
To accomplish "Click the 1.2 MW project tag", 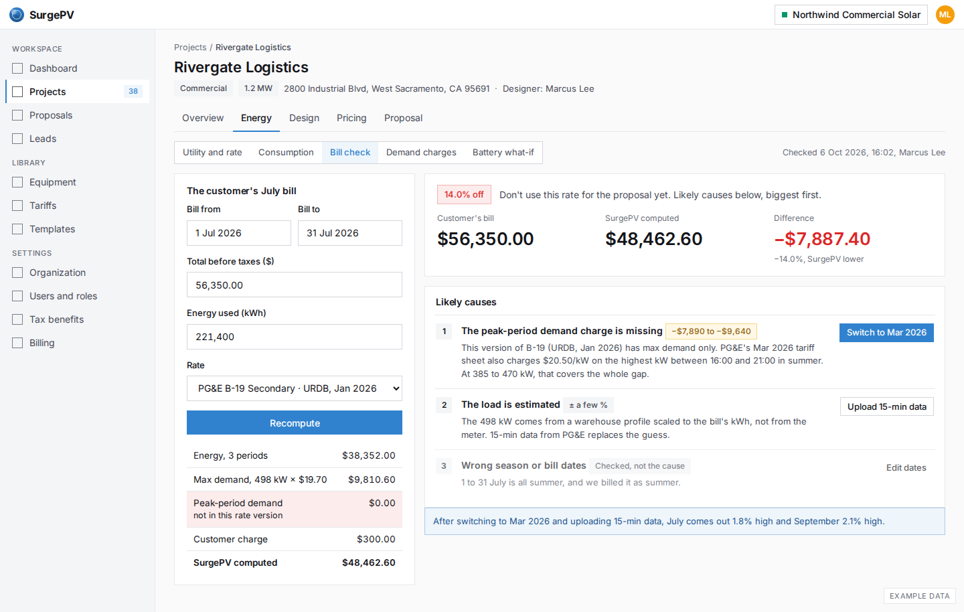I will click(258, 88).
